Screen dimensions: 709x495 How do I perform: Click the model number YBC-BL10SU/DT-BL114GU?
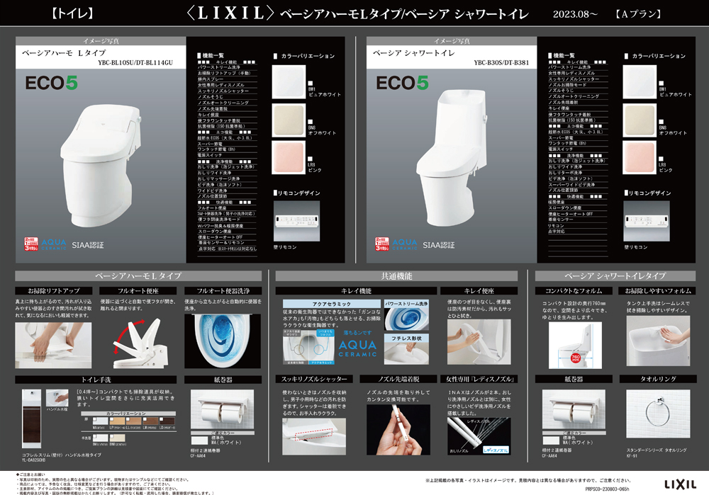[x=135, y=63]
